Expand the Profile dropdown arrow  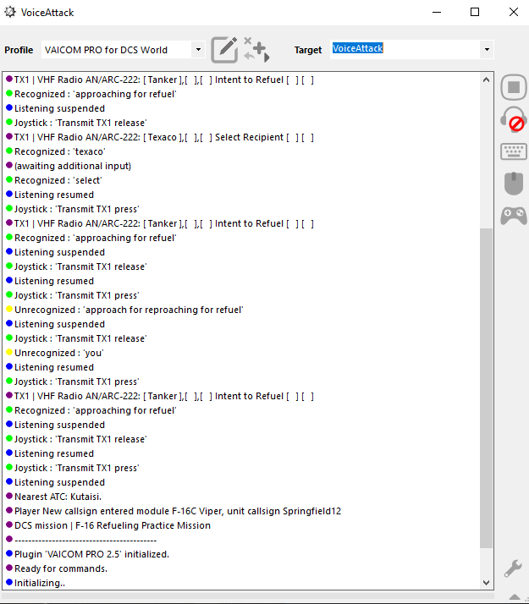pos(198,50)
